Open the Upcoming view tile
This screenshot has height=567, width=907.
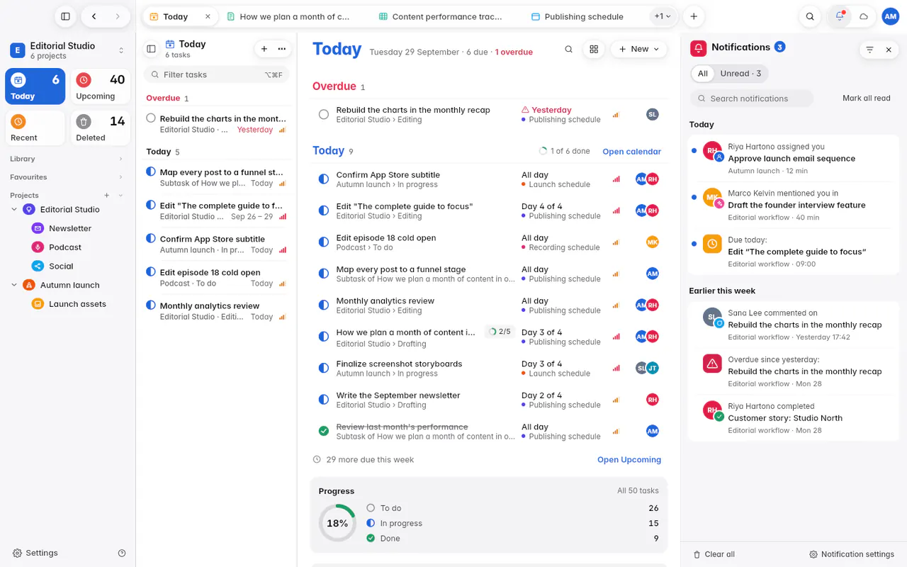(100, 86)
